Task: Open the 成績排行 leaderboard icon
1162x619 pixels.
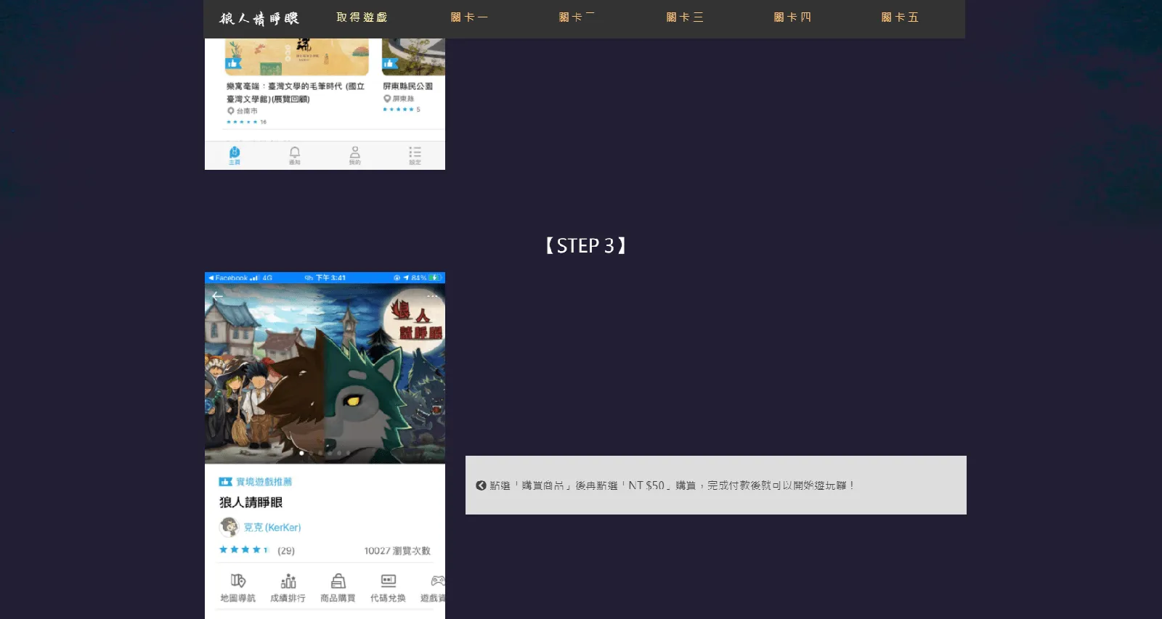Action: click(x=288, y=588)
